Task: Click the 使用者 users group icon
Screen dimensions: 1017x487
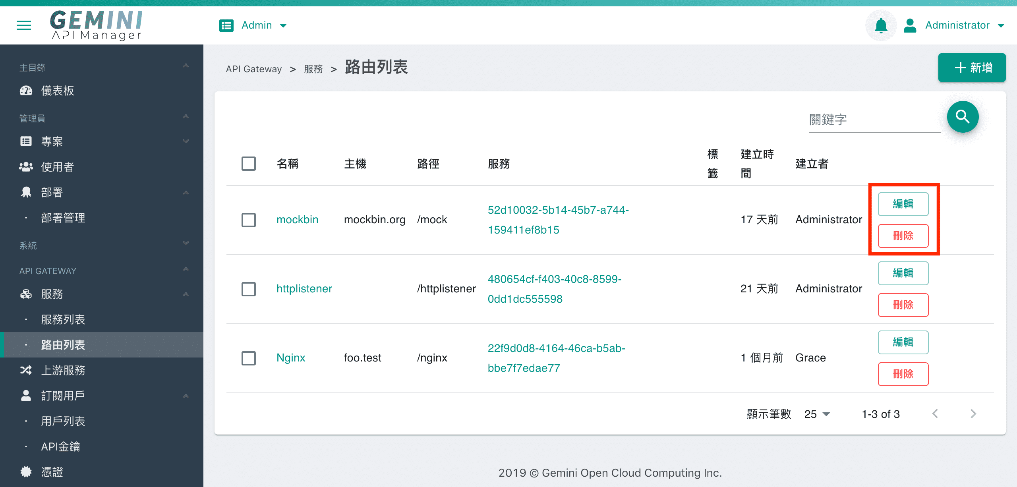Action: (x=26, y=167)
